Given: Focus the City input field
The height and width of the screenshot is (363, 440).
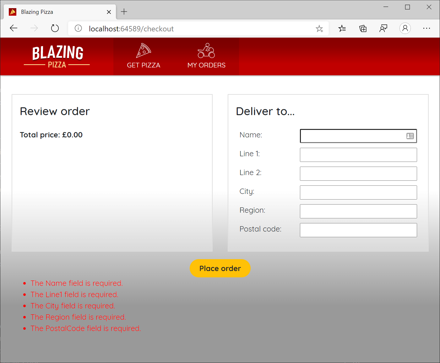Looking at the screenshot, I should (358, 192).
